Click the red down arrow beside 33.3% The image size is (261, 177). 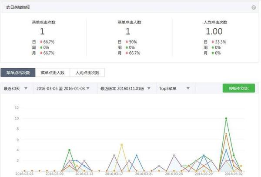pos(213,42)
